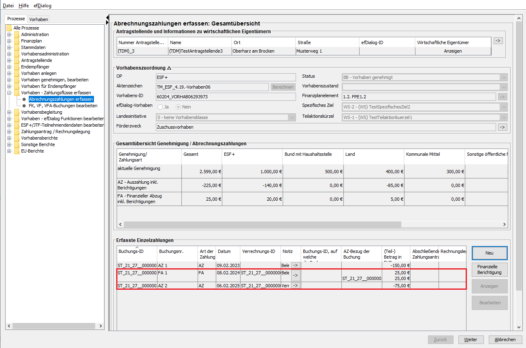This screenshot has height=348, width=526.
Task: Select the Ja radio button for efDialog-Vorhaben
Action: coord(160,107)
